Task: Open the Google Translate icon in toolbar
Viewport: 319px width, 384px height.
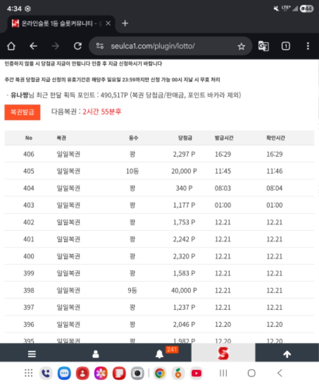Action: click(263, 46)
